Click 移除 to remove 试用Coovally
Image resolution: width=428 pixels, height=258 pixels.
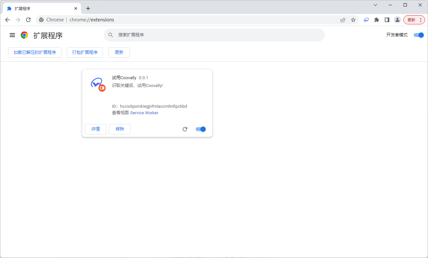(x=120, y=129)
